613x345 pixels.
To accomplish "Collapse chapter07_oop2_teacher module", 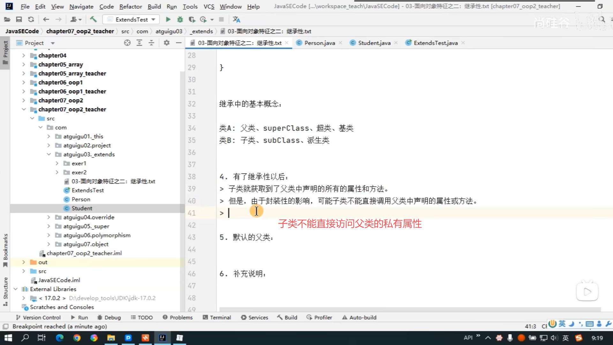I will [24, 109].
